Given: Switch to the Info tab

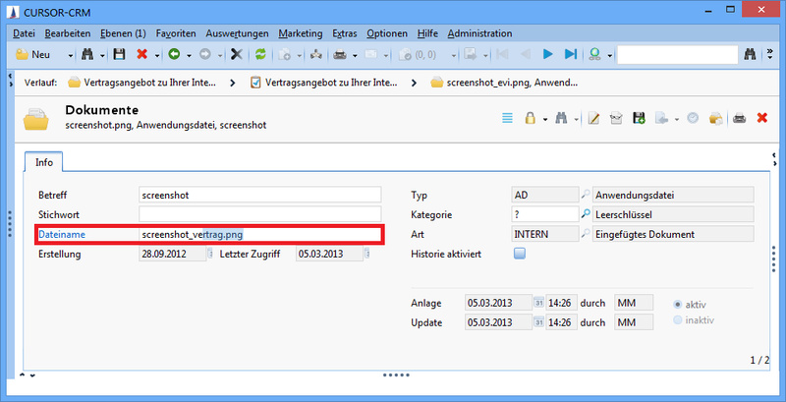Looking at the screenshot, I should [44, 162].
